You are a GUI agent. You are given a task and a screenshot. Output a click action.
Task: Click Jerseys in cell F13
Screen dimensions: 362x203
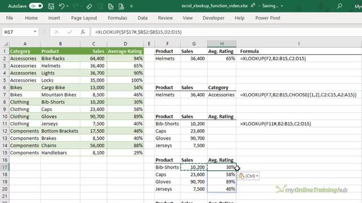[167, 145]
